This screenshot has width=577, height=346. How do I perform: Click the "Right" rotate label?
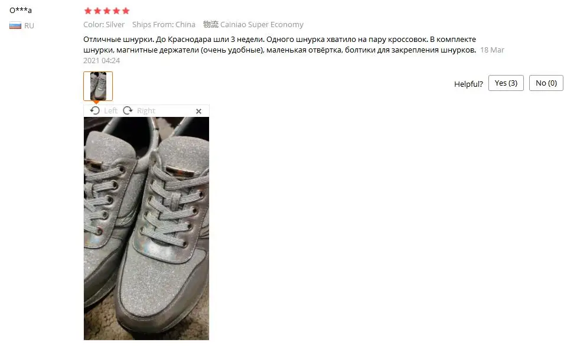click(x=146, y=110)
